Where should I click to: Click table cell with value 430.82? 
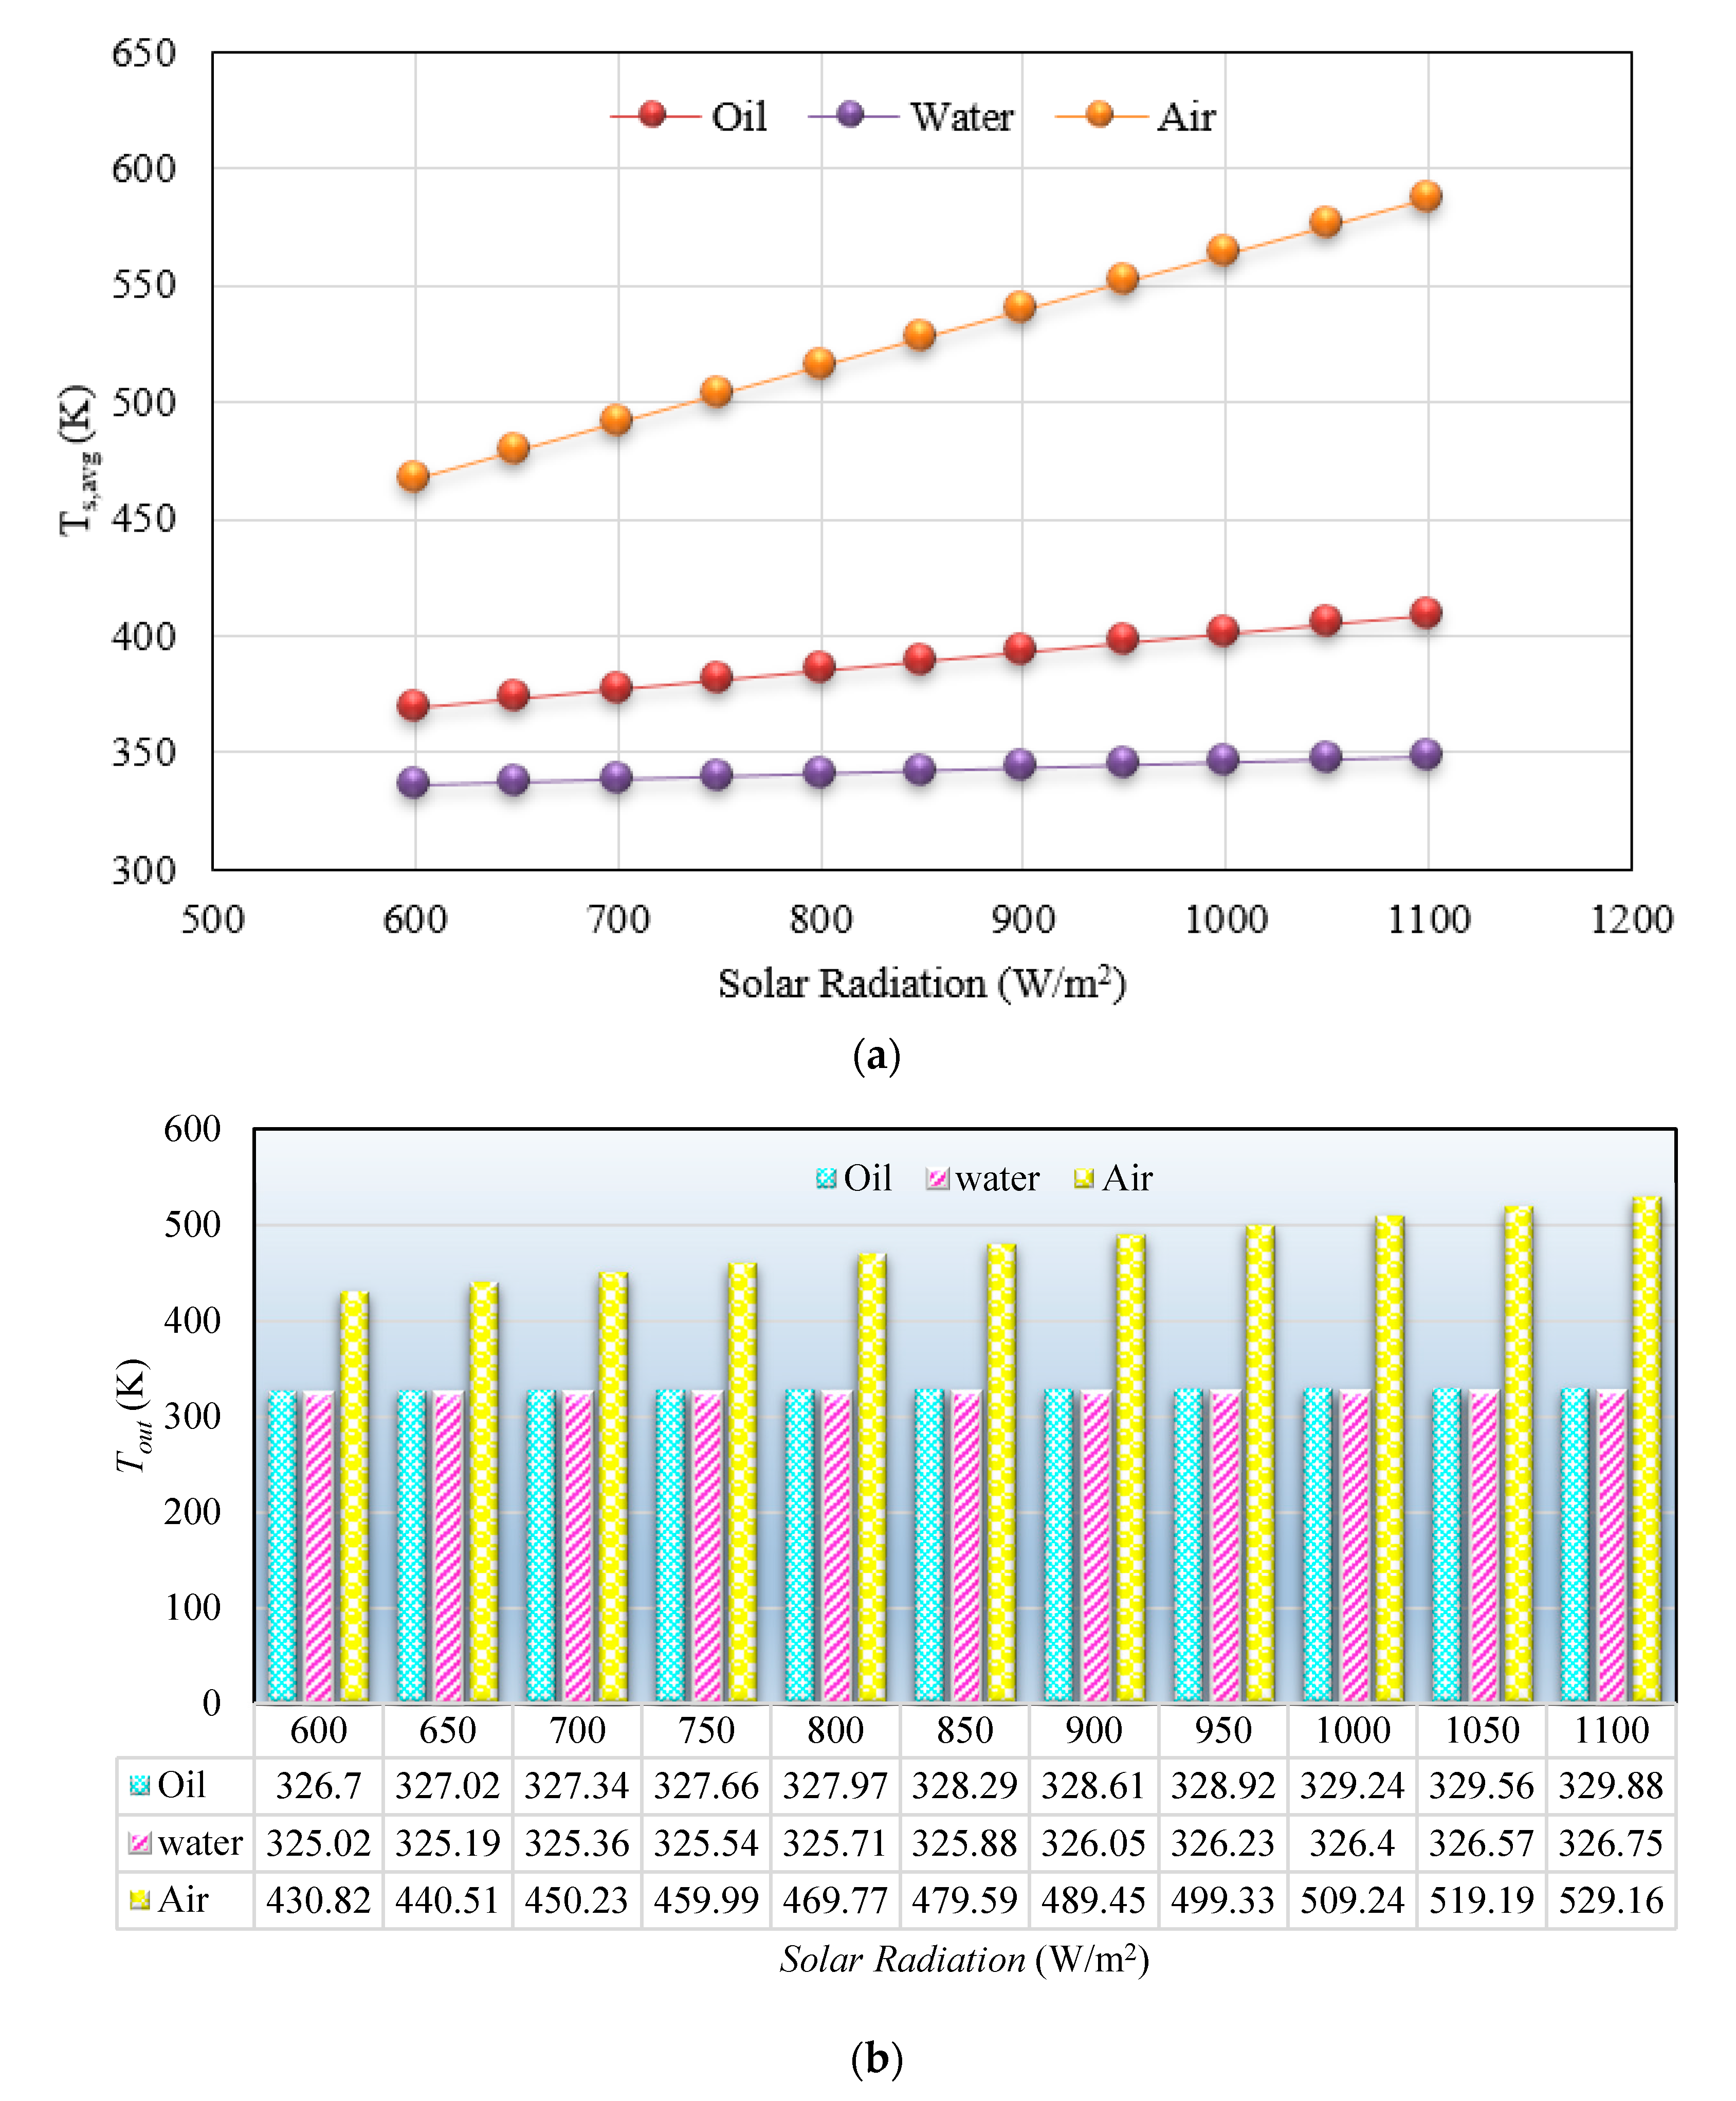pyautogui.click(x=318, y=1899)
